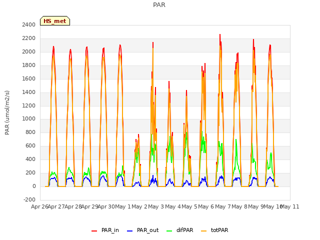Click the 2000 y-axis tick label
This screenshot has width=320, height=240.
click(29, 51)
